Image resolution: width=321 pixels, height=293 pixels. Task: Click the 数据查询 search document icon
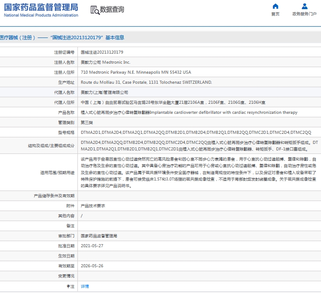click(x=95, y=10)
